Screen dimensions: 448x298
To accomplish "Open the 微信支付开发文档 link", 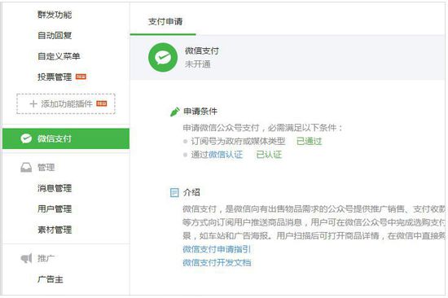I will point(217,262).
